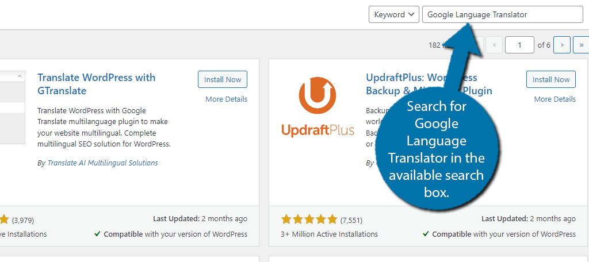The image size is (589, 262).
Task: Click the plugin search box with Google Language Translator
Action: 503,14
